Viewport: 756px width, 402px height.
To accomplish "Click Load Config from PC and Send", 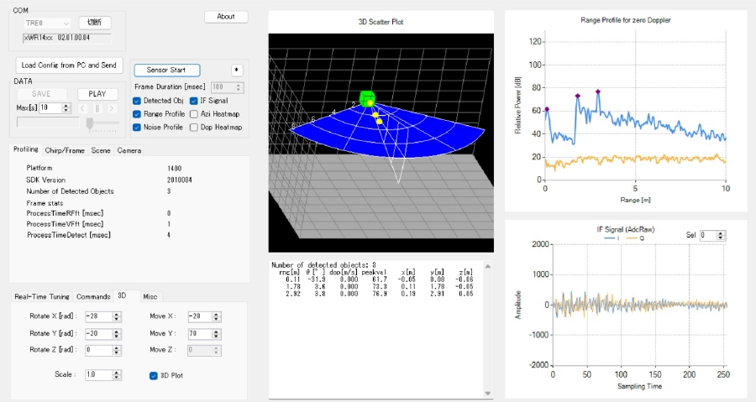I will click(x=69, y=65).
